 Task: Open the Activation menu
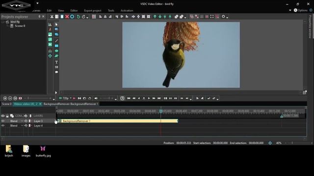pyautogui.click(x=127, y=11)
